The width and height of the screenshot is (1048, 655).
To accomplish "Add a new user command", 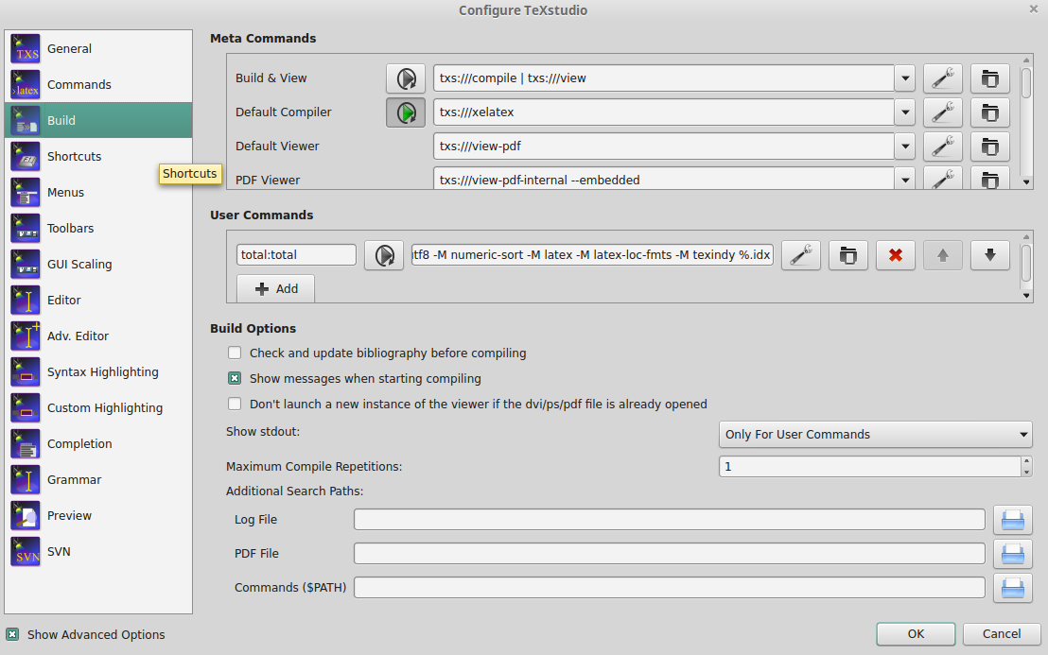I will click(x=276, y=288).
